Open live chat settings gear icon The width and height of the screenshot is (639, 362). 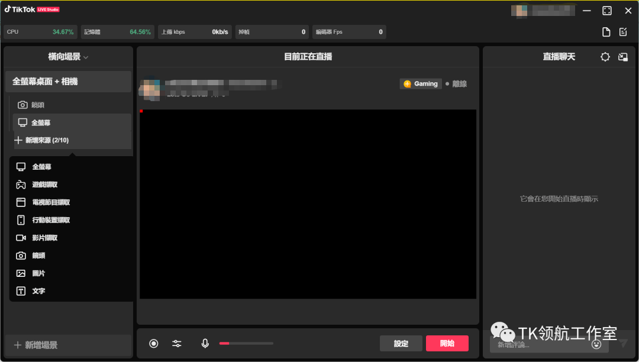coord(605,57)
